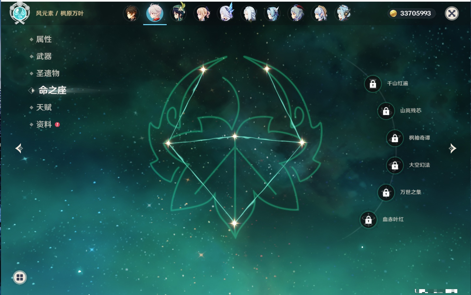Click the 血赤叶红 constellation text
The image size is (471, 295).
point(393,219)
